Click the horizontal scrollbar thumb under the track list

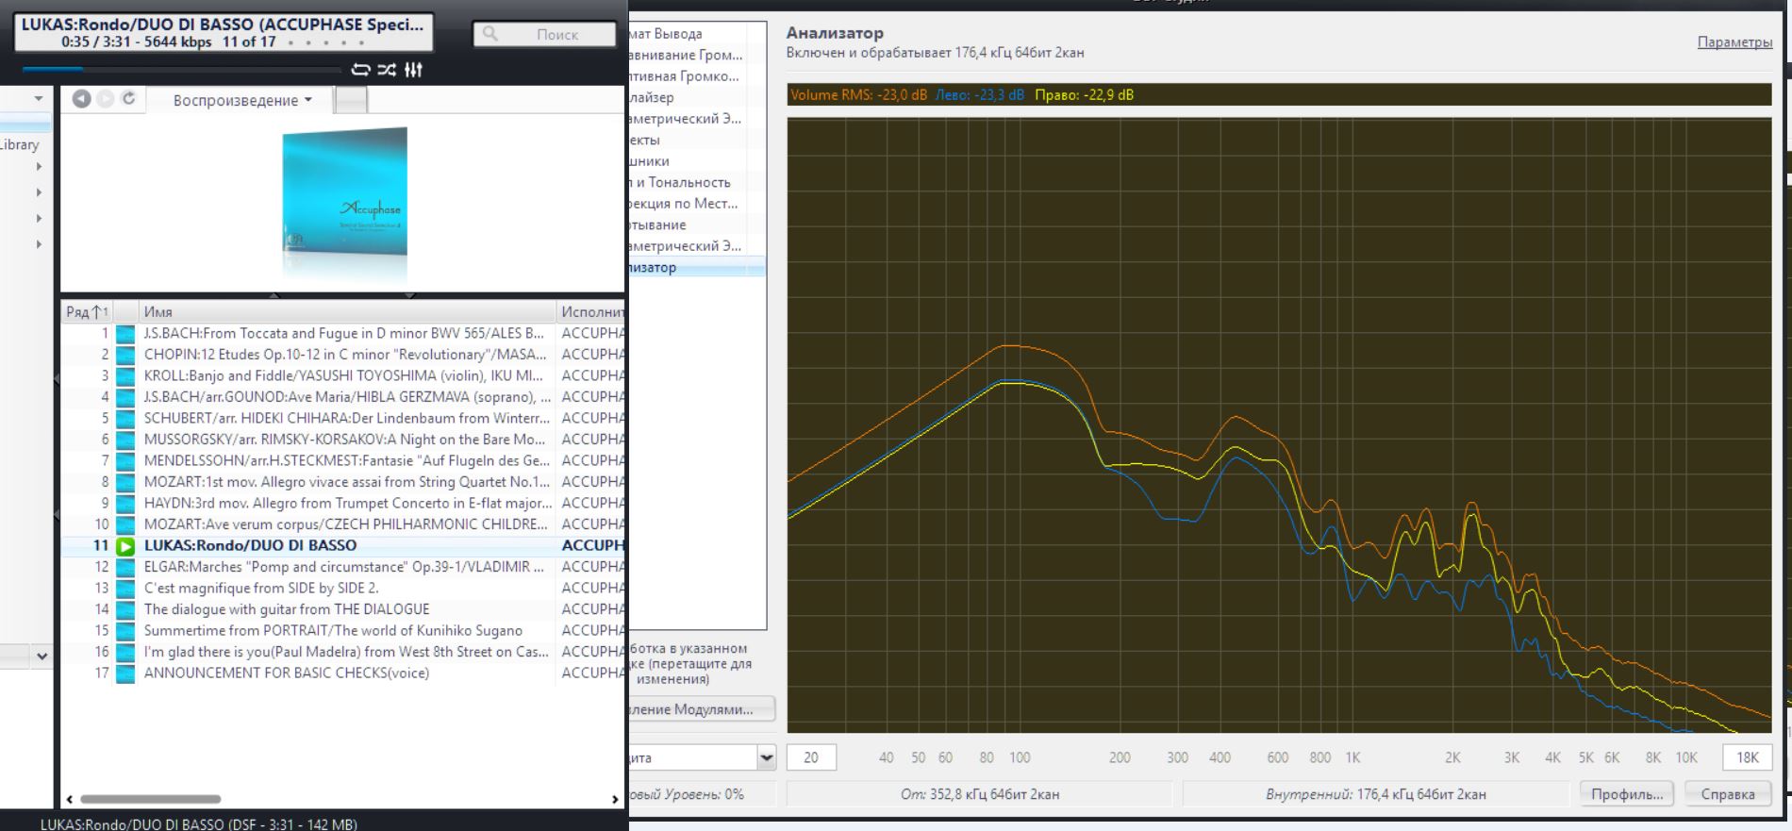coord(151,799)
